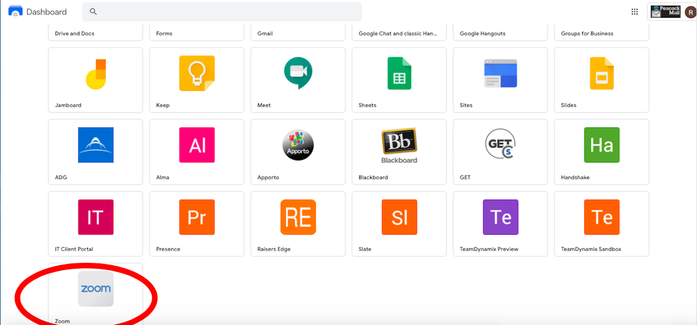The width and height of the screenshot is (697, 325).
Task: Launch the Apporto app icon
Action: pyautogui.click(x=298, y=145)
